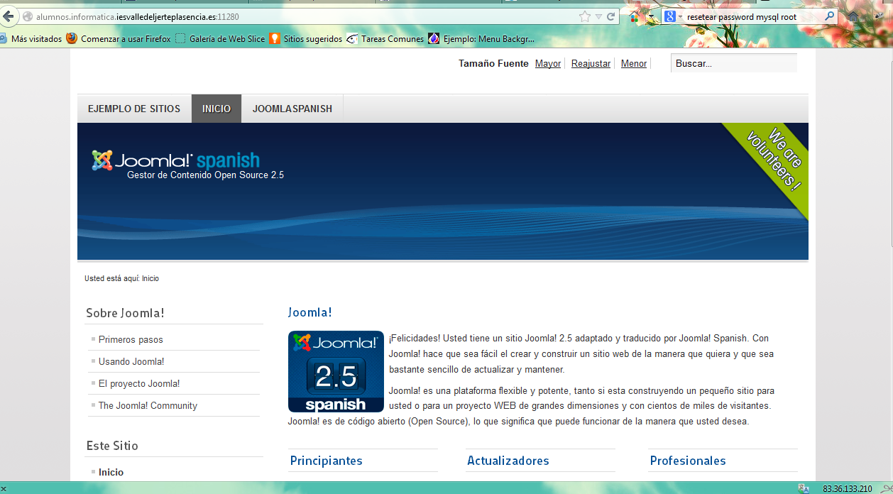Select the Ejemplo de Sitios menu tab
893x494 pixels.
(134, 109)
